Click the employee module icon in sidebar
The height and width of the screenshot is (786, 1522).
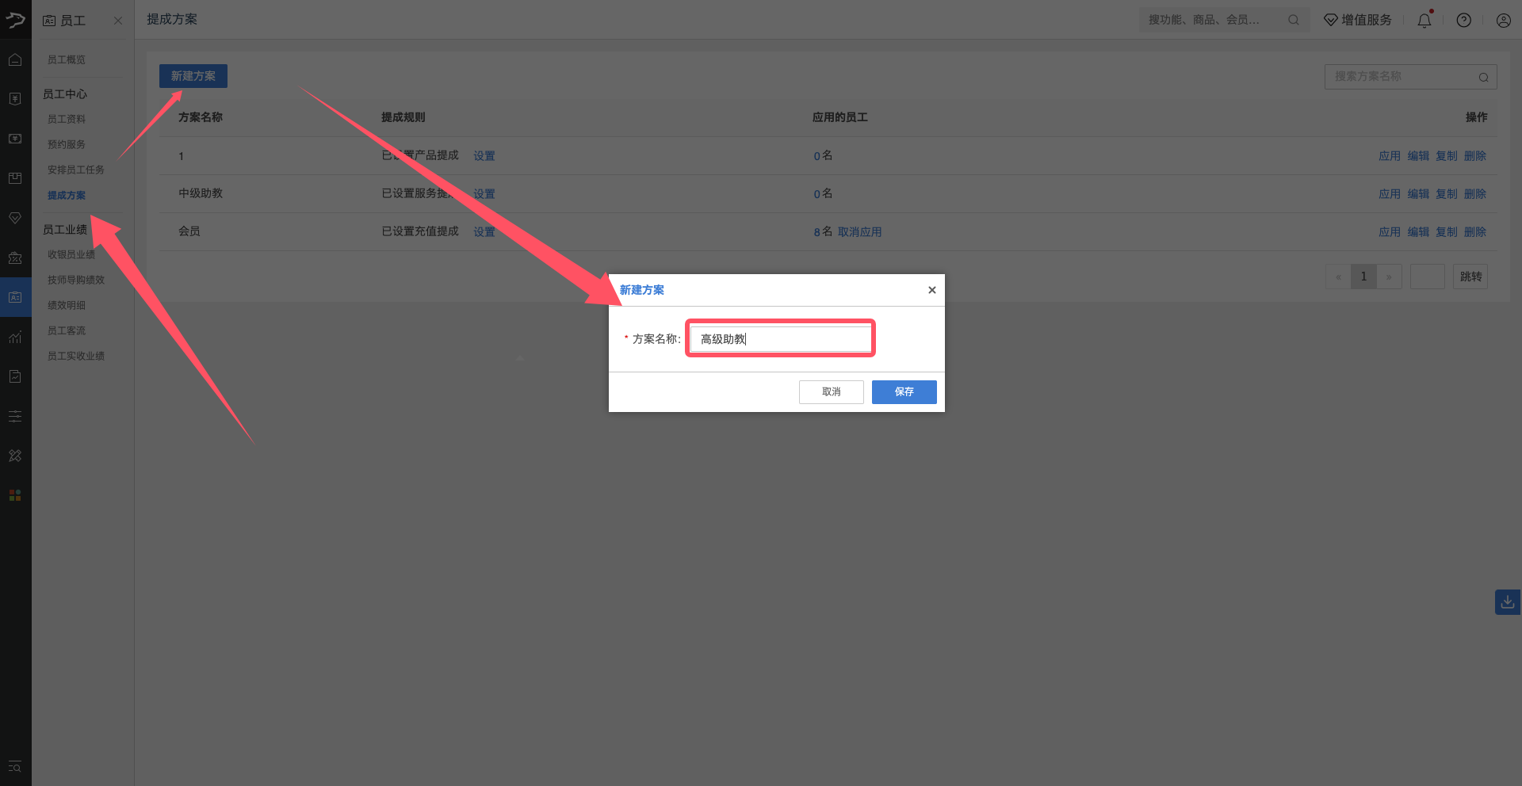[x=15, y=297]
